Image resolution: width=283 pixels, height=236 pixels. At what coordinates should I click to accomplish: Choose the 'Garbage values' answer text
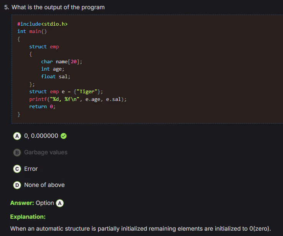coord(46,152)
